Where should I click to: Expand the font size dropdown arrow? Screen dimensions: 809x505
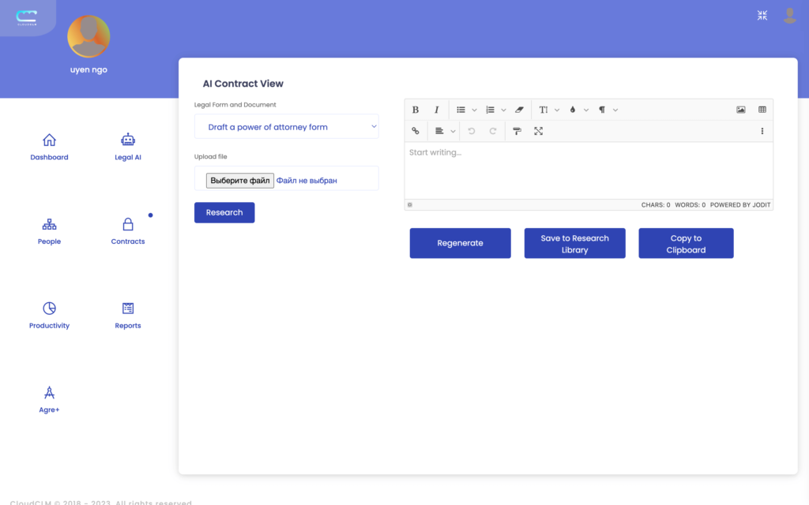click(557, 110)
